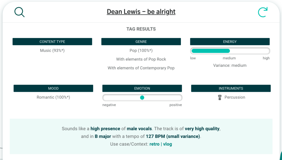The width and height of the screenshot is (282, 160).
Task: Click the energy level progress bar
Action: [x=230, y=51]
